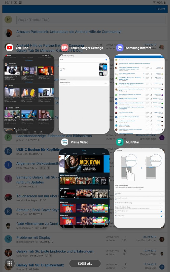Tap the image notification icon in status bar
170x272 pixels.
(x=20, y=3)
